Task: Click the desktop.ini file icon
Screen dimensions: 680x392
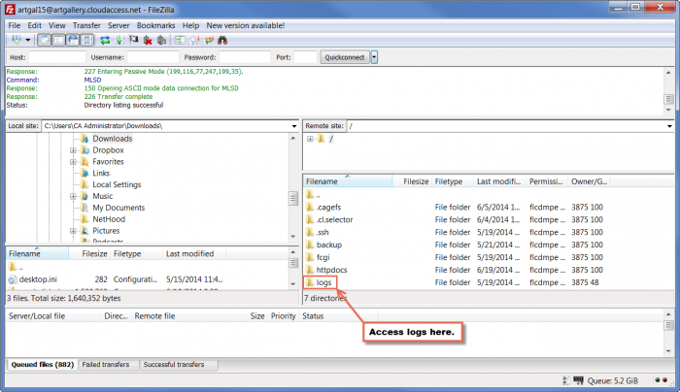Action: [x=13, y=279]
